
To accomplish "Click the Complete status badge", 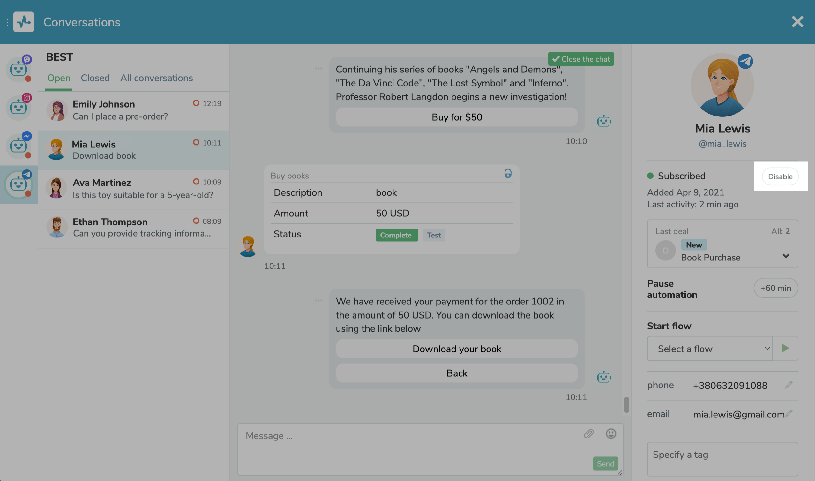I will pos(397,235).
